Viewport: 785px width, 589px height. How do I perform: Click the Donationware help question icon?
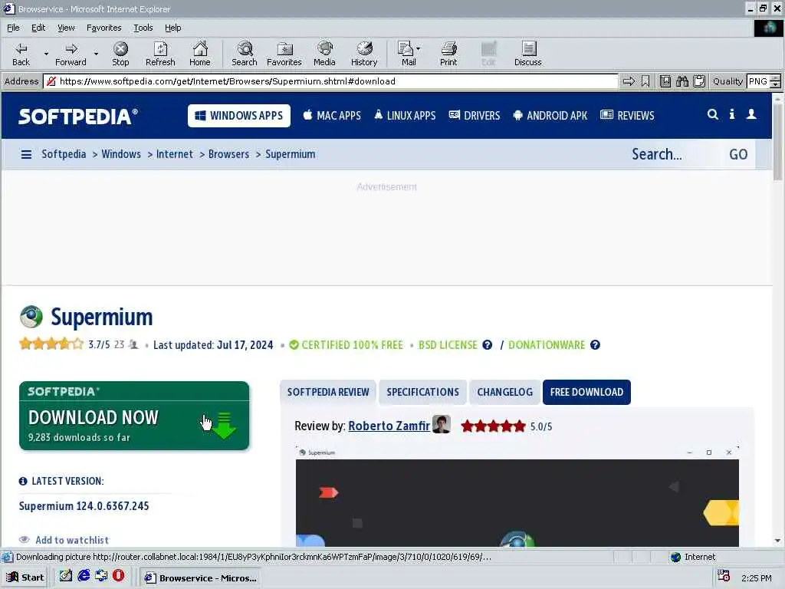coord(595,345)
